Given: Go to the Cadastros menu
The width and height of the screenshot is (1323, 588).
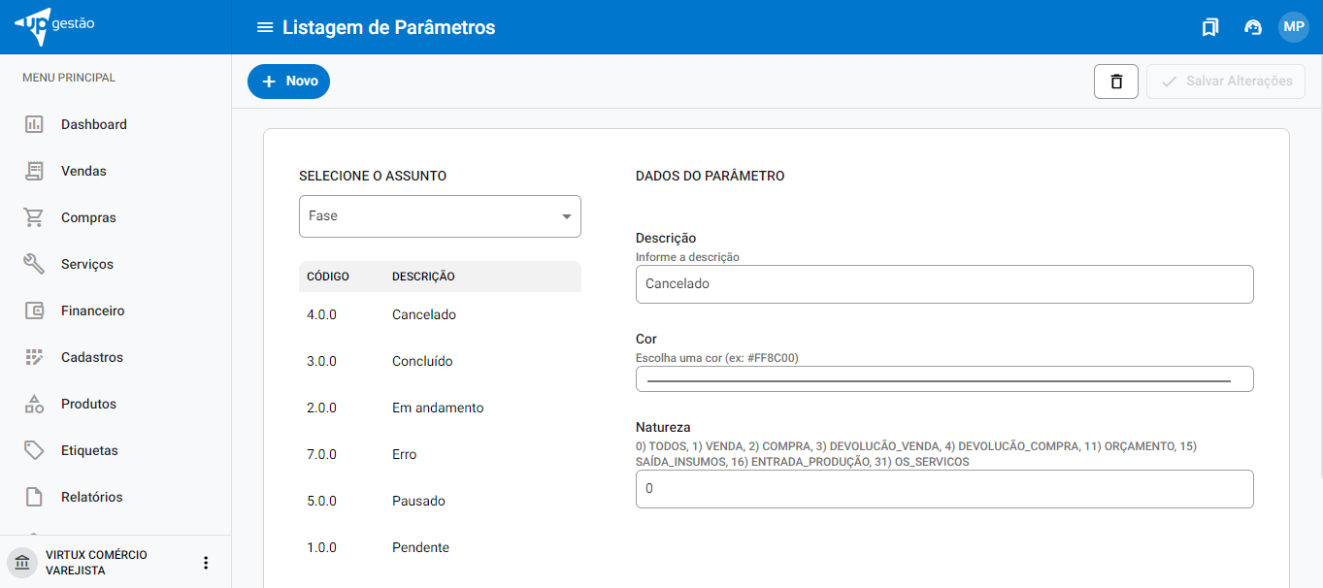Looking at the screenshot, I should point(91,357).
